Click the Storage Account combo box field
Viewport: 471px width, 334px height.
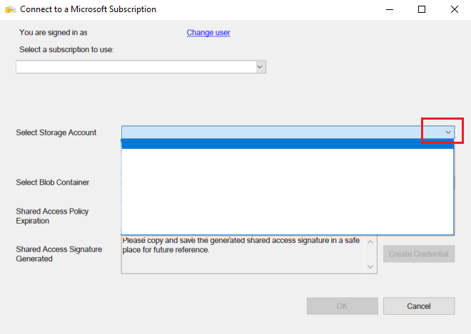271,132
